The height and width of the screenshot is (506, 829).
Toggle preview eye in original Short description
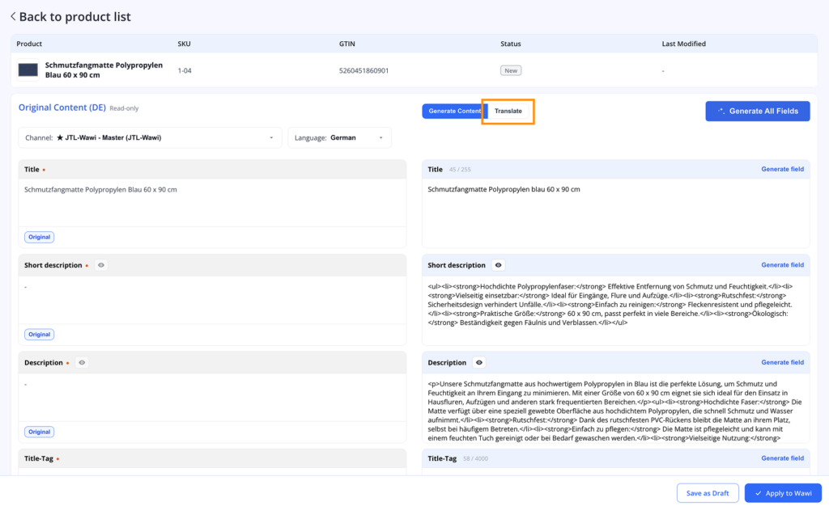coord(101,265)
